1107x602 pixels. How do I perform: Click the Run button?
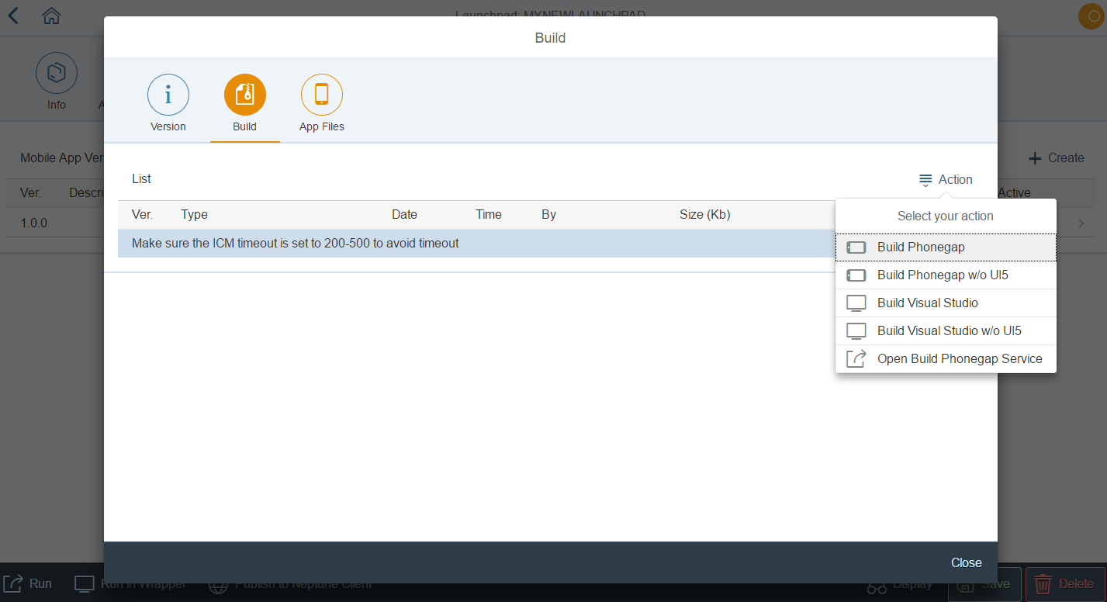[x=29, y=584]
